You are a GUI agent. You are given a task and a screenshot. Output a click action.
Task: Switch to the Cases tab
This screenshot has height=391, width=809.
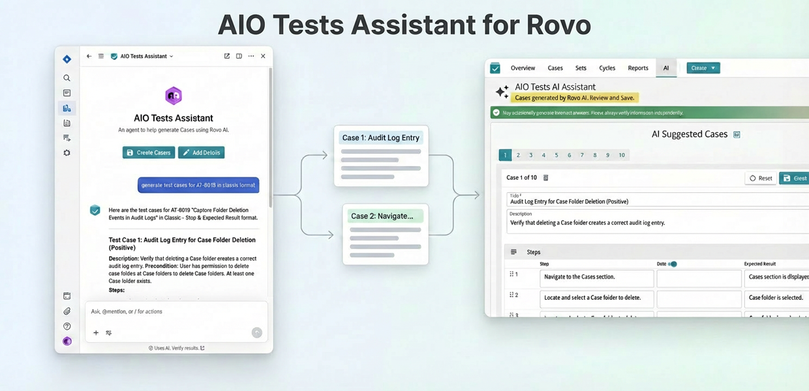(x=555, y=68)
